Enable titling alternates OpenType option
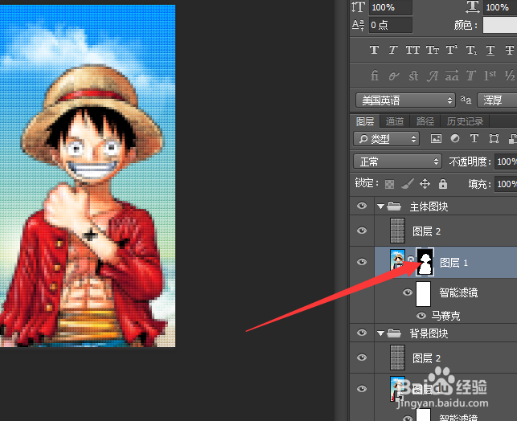This screenshot has height=421, width=517. (471, 76)
